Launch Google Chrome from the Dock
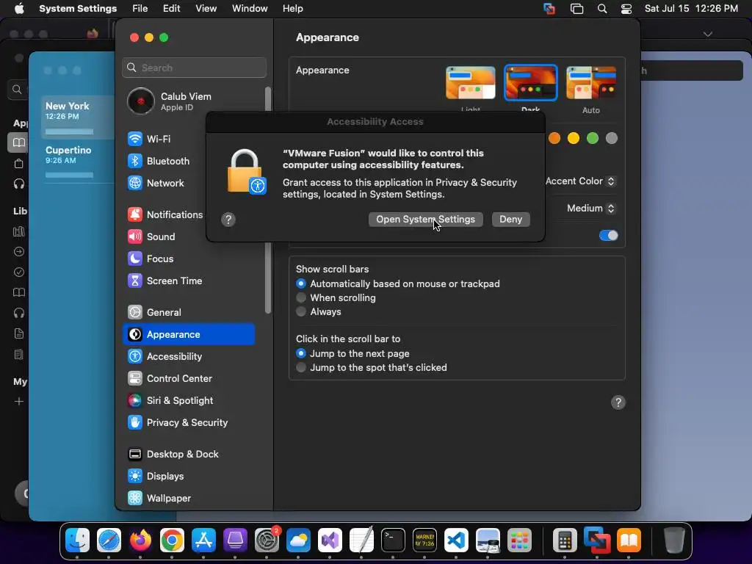Viewport: 752px width, 564px height. [172, 540]
